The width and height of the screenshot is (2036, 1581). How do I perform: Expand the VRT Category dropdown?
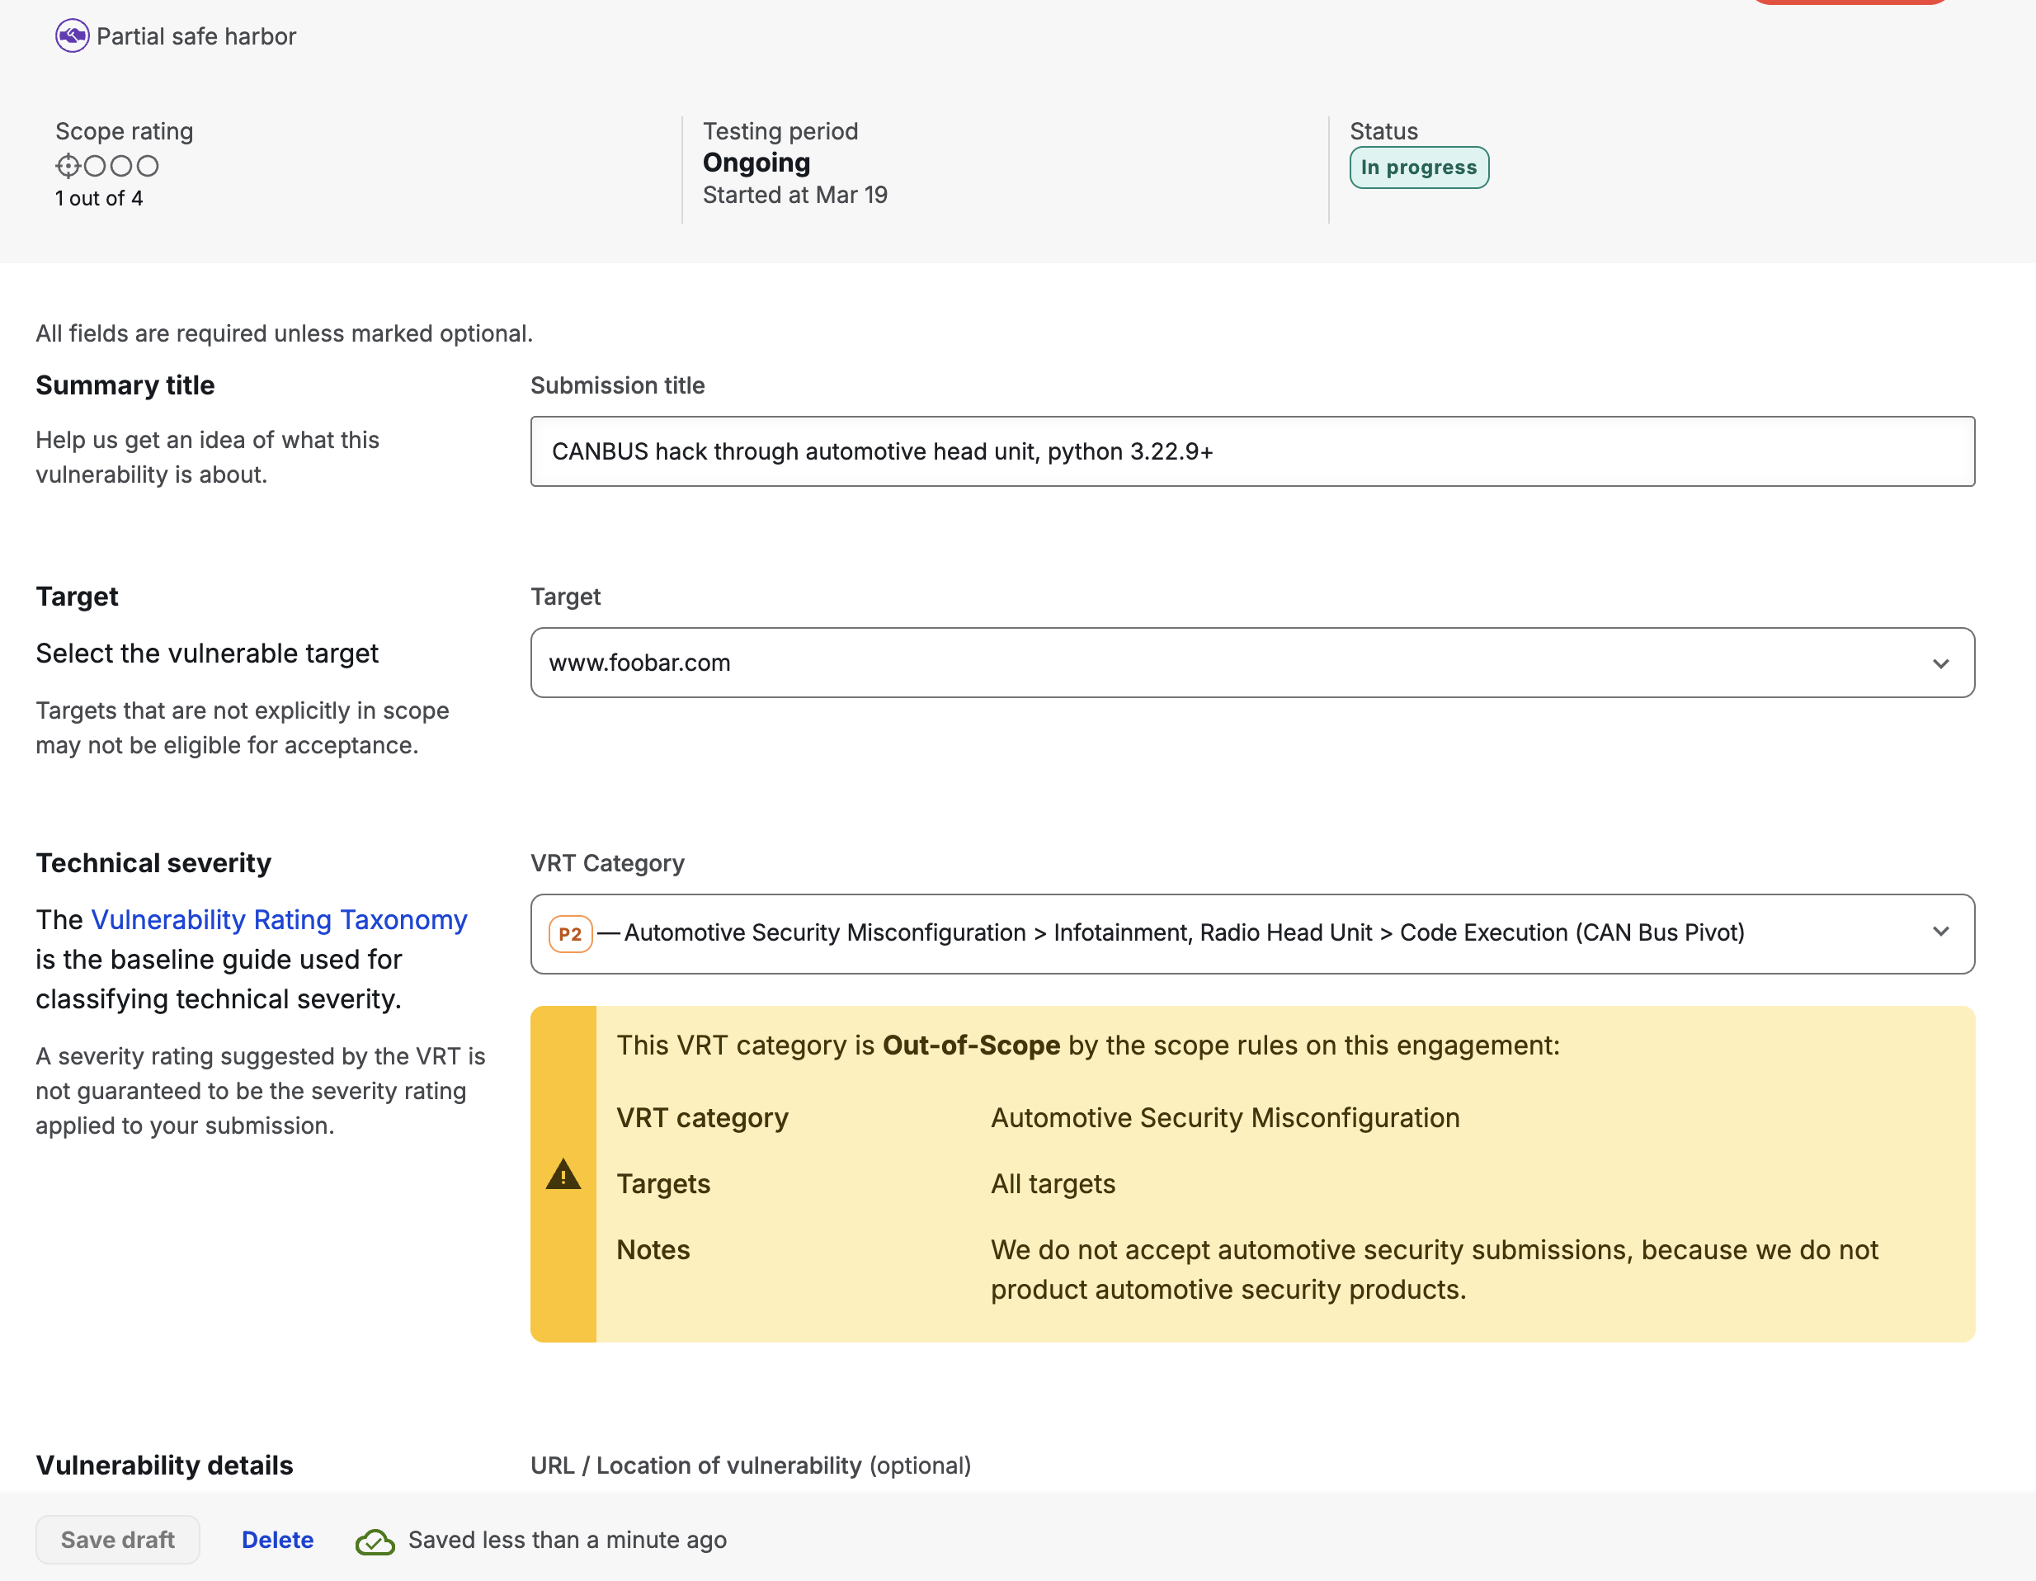[x=1252, y=934]
